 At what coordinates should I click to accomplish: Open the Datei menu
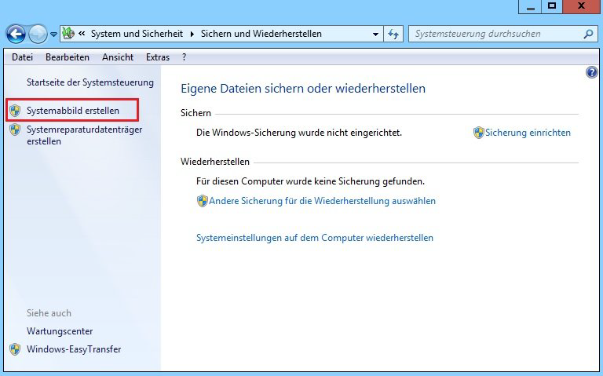[x=22, y=57]
